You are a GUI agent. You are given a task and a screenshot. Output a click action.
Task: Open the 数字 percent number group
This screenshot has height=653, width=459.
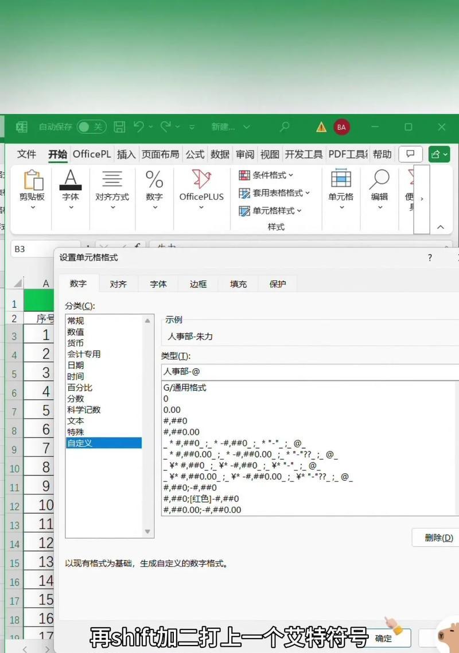(x=154, y=190)
